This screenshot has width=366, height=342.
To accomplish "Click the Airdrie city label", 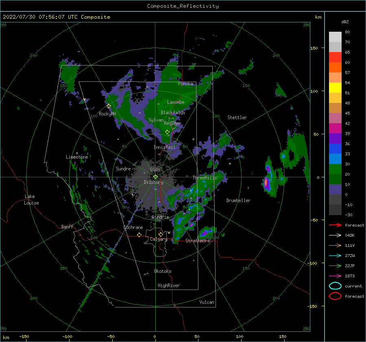I will coord(160,217).
